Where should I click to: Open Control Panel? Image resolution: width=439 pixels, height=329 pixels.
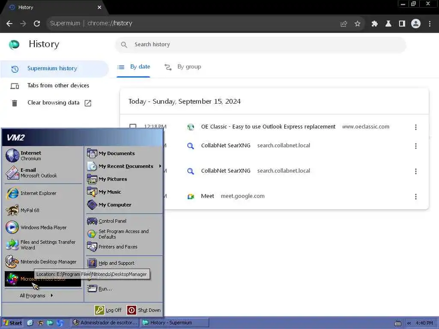124,221
